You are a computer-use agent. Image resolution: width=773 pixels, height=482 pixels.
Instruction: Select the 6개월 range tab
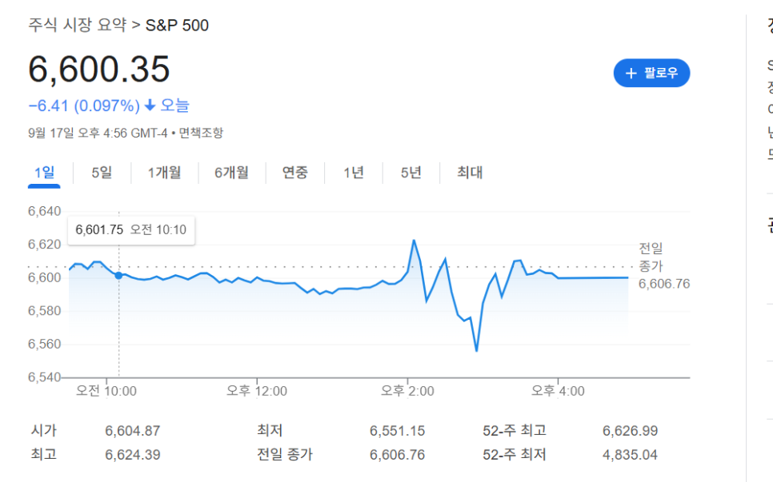click(x=231, y=173)
